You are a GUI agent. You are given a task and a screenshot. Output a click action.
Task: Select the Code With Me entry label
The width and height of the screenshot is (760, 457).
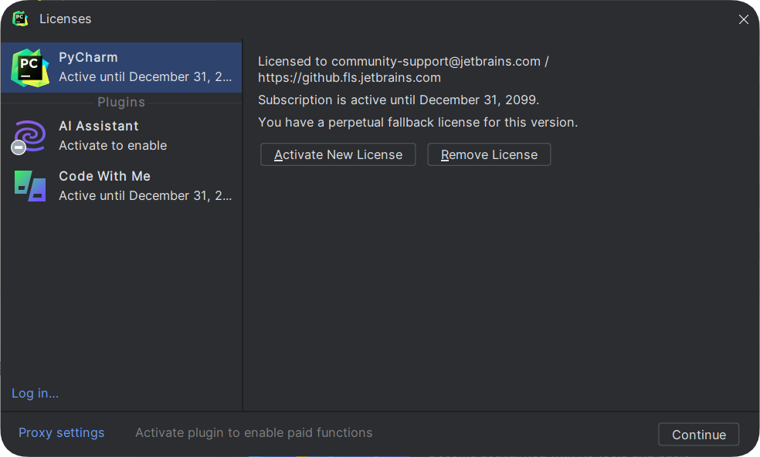(104, 176)
